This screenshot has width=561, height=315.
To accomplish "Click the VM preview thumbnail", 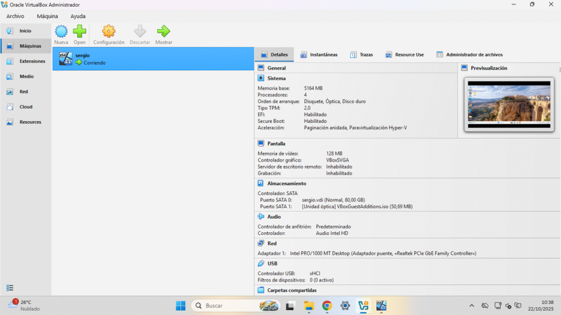I will (509, 104).
